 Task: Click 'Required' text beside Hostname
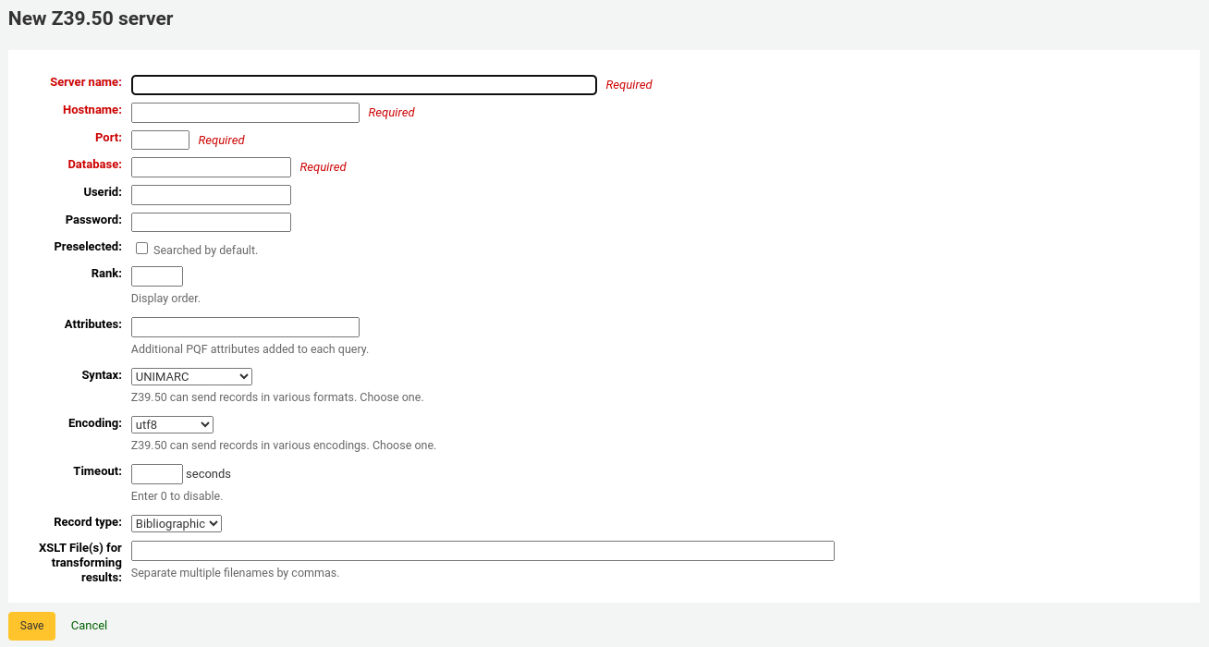[x=391, y=113]
